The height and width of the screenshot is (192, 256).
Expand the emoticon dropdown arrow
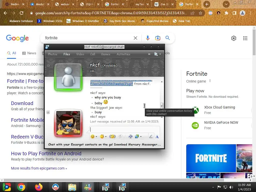click(x=96, y=136)
